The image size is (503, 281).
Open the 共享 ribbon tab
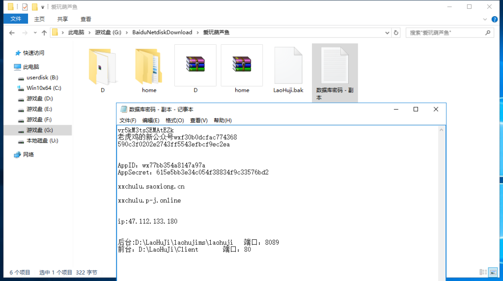pos(62,19)
